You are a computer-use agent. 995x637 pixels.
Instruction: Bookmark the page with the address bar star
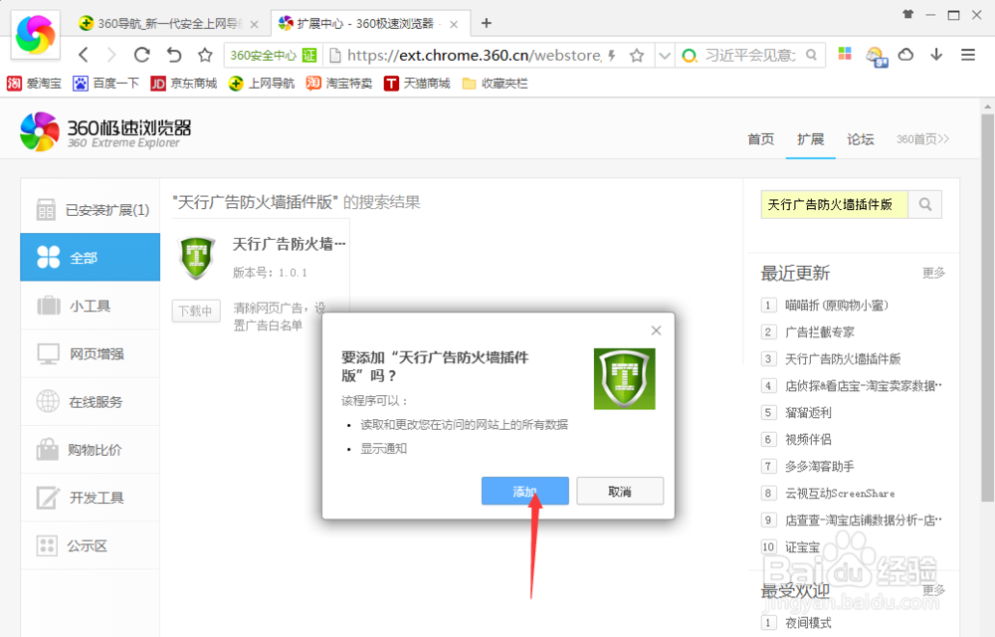(637, 55)
